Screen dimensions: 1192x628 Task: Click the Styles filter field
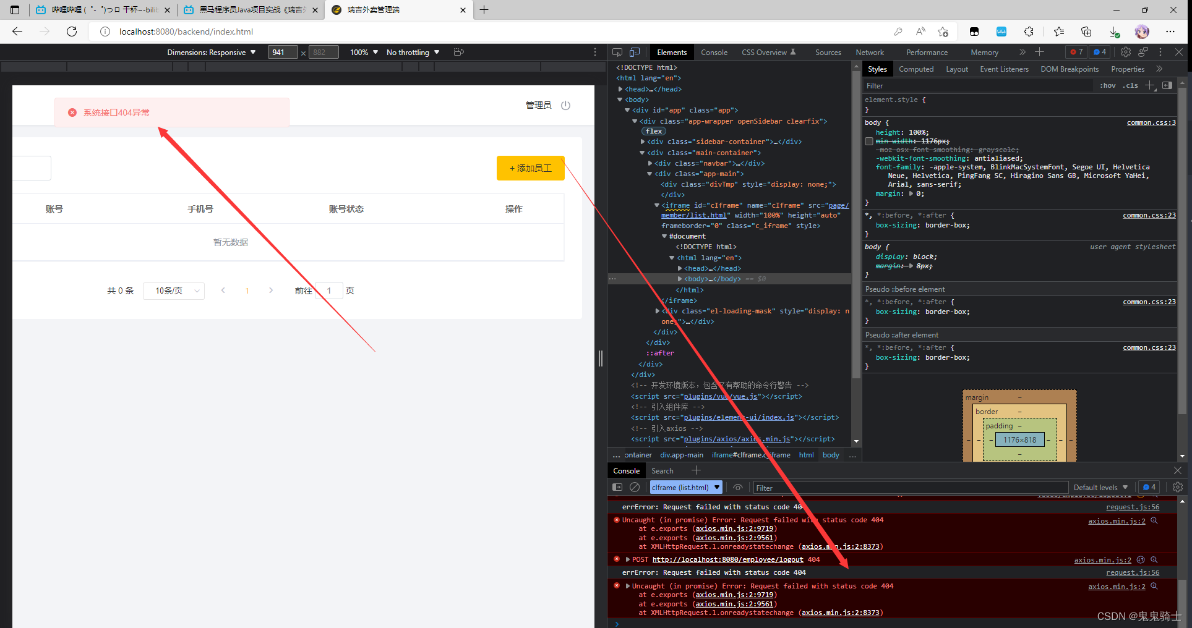pos(977,86)
